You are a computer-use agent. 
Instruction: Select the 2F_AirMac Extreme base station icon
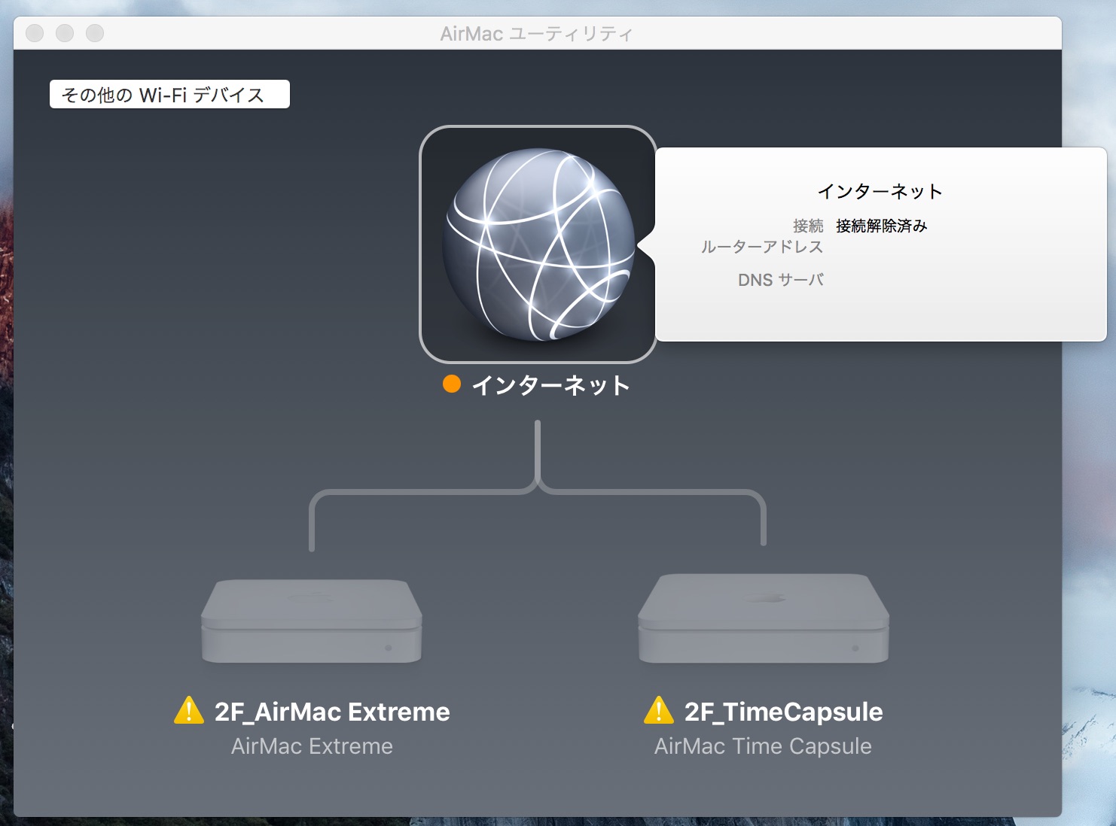(312, 621)
